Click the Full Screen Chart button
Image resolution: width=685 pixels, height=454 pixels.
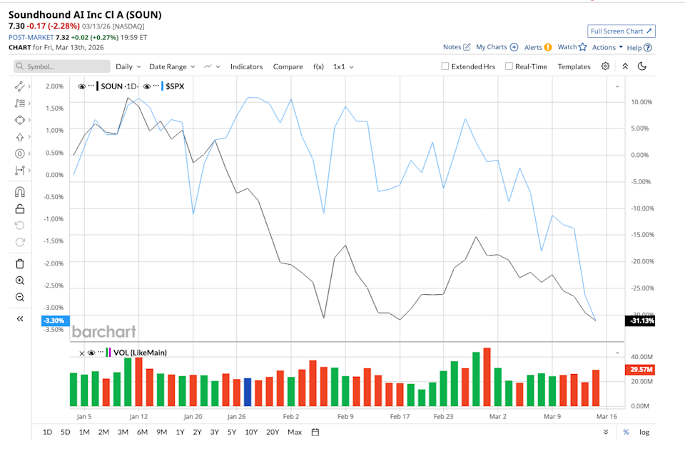(621, 31)
